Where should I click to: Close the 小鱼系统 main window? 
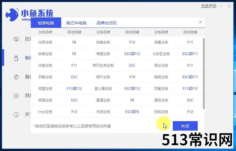tap(229, 6)
